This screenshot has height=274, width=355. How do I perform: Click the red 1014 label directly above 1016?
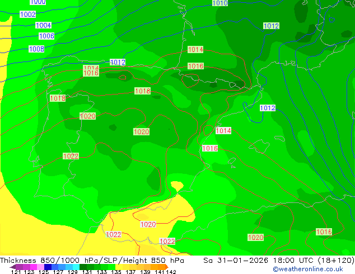(x=195, y=49)
